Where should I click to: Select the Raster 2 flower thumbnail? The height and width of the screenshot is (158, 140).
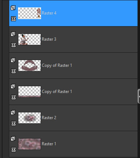coord(29,118)
